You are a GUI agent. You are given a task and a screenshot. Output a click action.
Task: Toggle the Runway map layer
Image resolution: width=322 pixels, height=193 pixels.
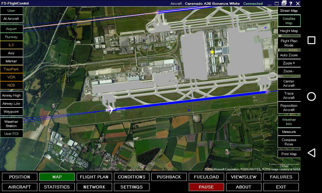click(x=11, y=37)
